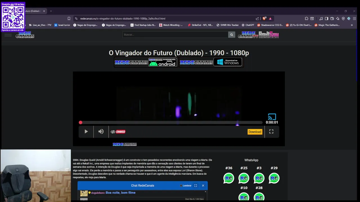This screenshot has height=202, width=360.
Task: Bookmark this page with the bookmark icon
Action: (69, 19)
